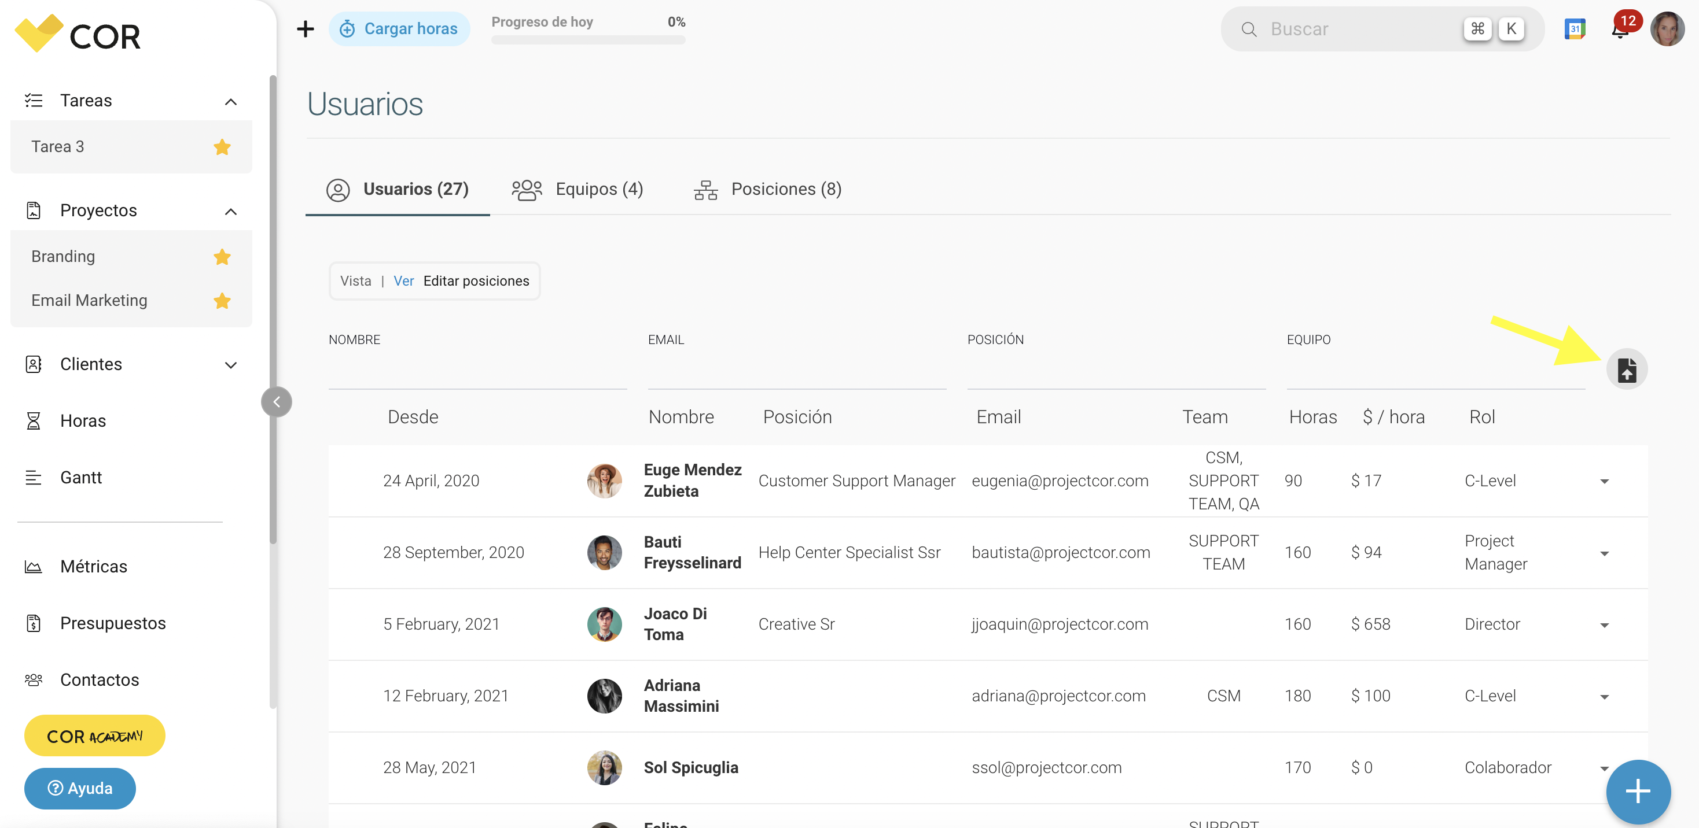Open role dropdown for Sol Spicuglia
1699x828 pixels.
(x=1604, y=768)
